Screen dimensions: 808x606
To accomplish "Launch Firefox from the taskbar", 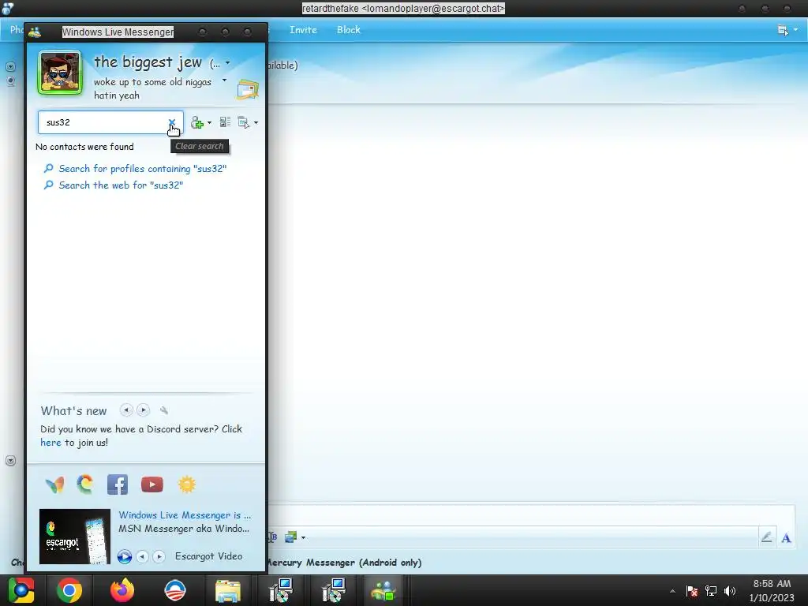I will 122,590.
